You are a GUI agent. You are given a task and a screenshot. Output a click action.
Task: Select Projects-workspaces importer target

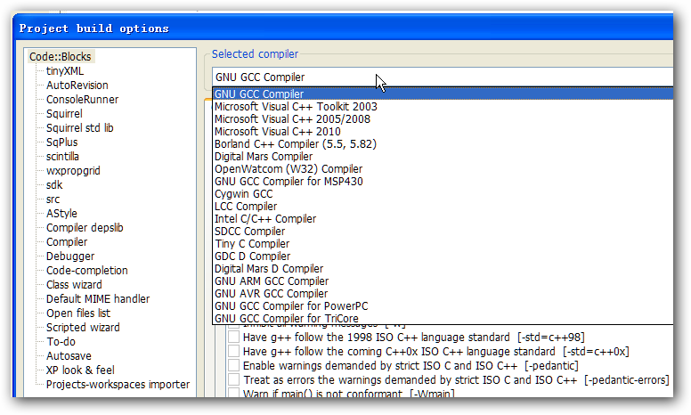tap(118, 384)
